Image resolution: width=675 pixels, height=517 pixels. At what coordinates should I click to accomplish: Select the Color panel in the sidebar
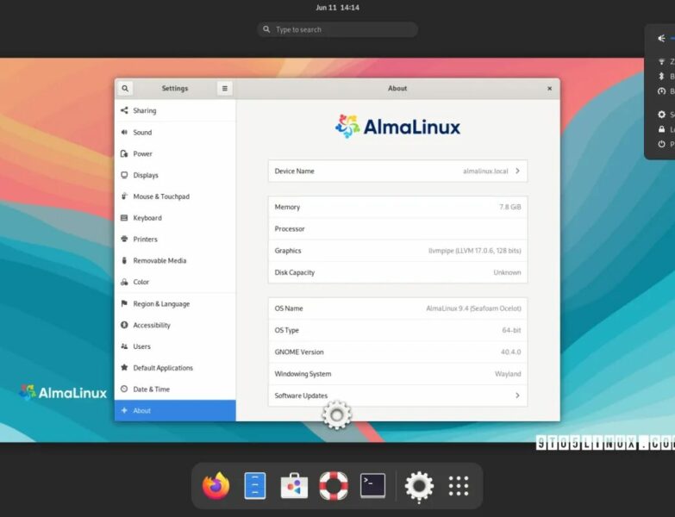point(175,282)
